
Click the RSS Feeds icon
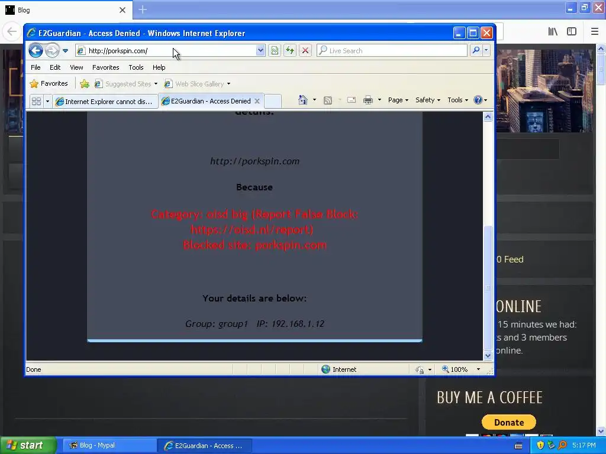pyautogui.click(x=328, y=100)
